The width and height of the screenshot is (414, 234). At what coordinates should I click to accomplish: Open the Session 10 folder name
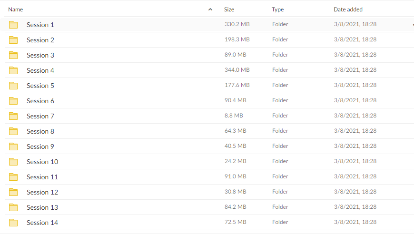point(42,162)
